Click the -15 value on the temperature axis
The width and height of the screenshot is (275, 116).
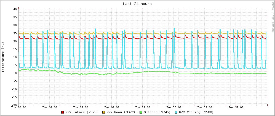click(14, 97)
